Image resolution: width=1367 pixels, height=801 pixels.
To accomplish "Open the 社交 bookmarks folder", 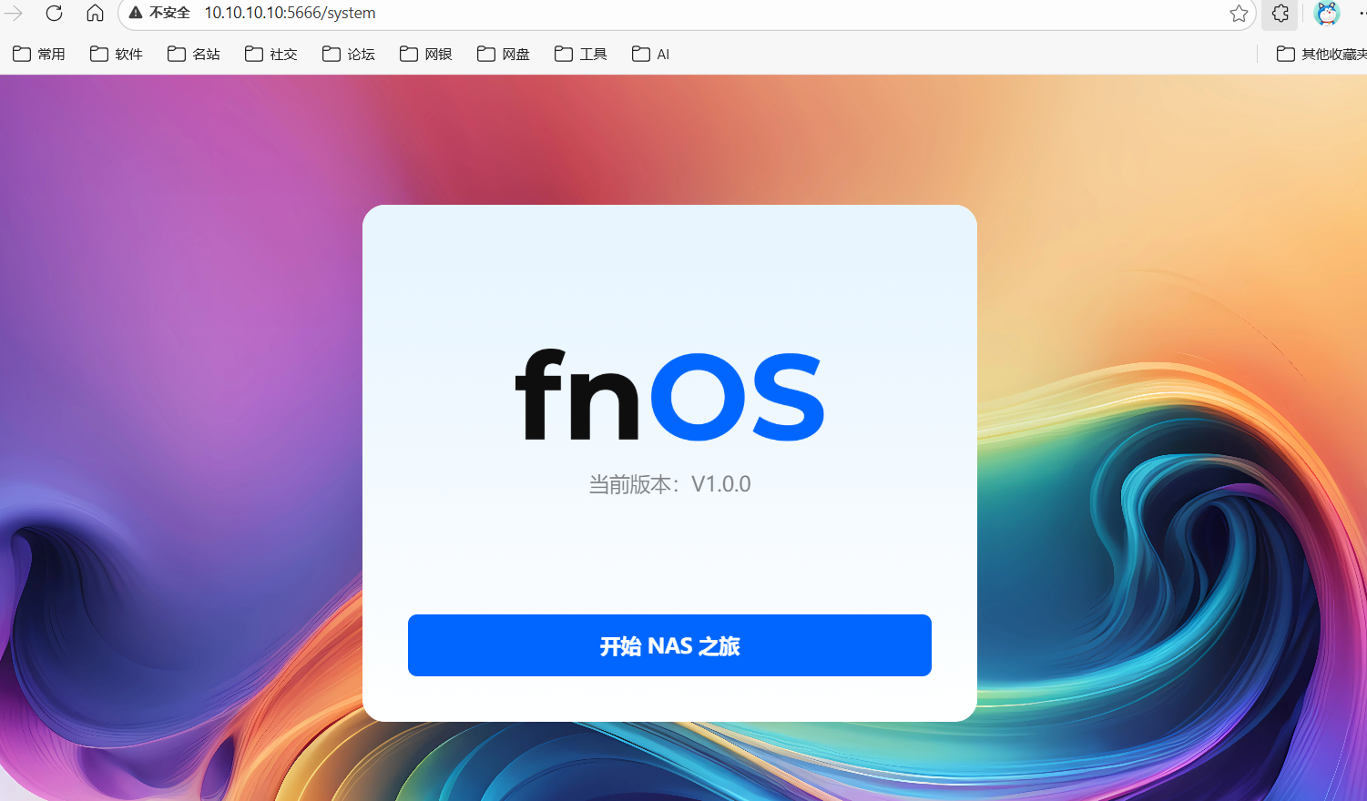I will (x=271, y=54).
